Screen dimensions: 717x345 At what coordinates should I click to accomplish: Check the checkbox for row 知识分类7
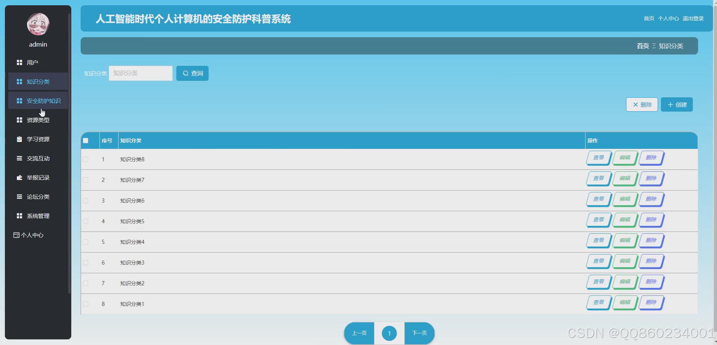coord(85,180)
